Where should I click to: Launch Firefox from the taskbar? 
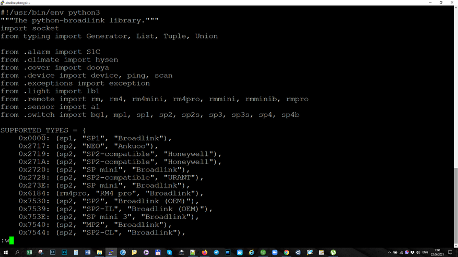[x=205, y=252]
